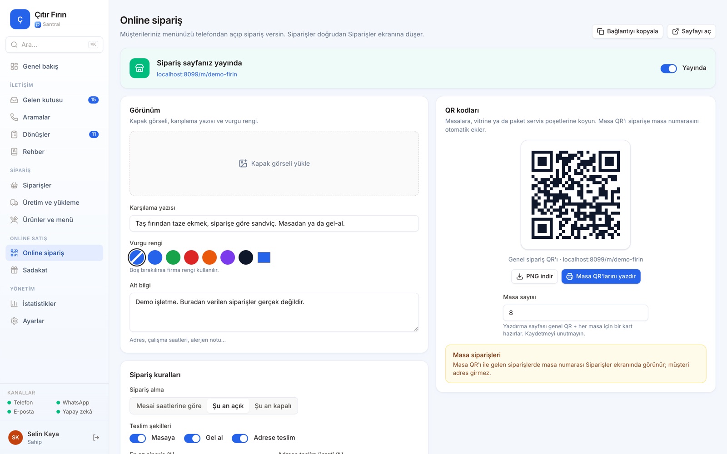Image resolution: width=727 pixels, height=454 pixels.
Task: Click Masa QR'larını yazdır button
Action: pyautogui.click(x=601, y=276)
